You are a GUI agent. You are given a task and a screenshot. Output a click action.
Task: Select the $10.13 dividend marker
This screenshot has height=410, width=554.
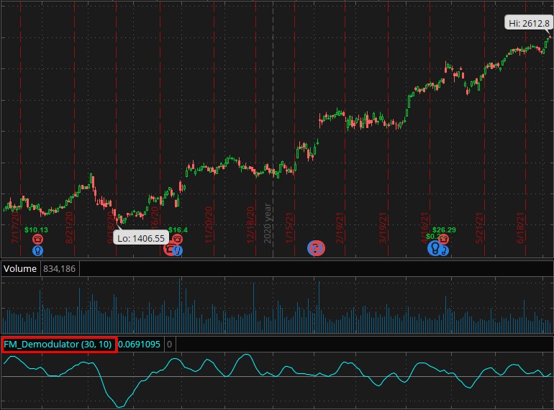click(36, 230)
